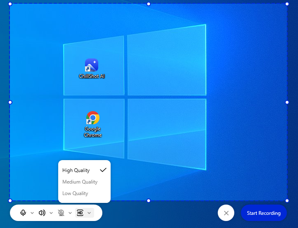Click the bottom-right selection corner handle

(287, 200)
